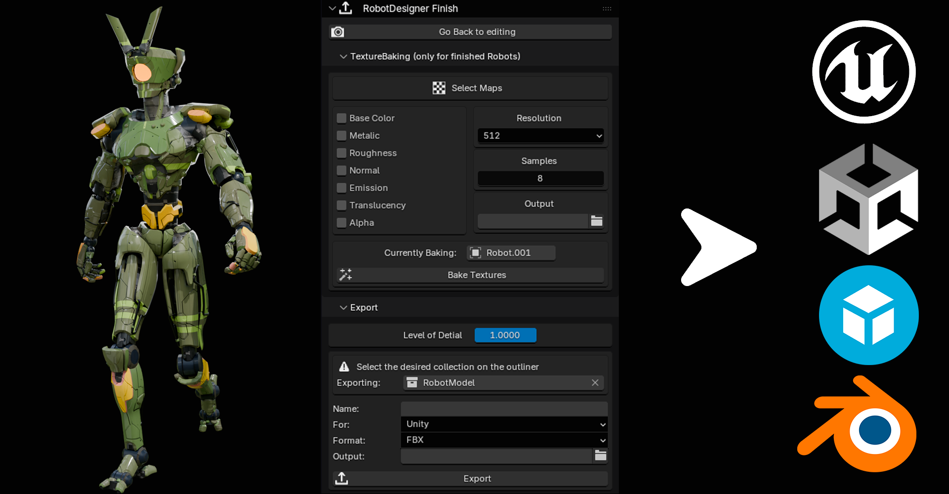This screenshot has height=494, width=949.
Task: Click Go Back to editing button
Action: 471,32
